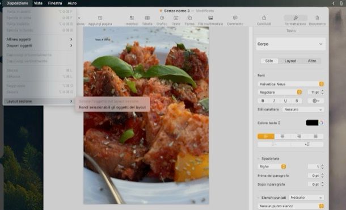Collapse the Elenchi puntati section
The width and height of the screenshot is (346, 210).
pyautogui.click(x=259, y=198)
